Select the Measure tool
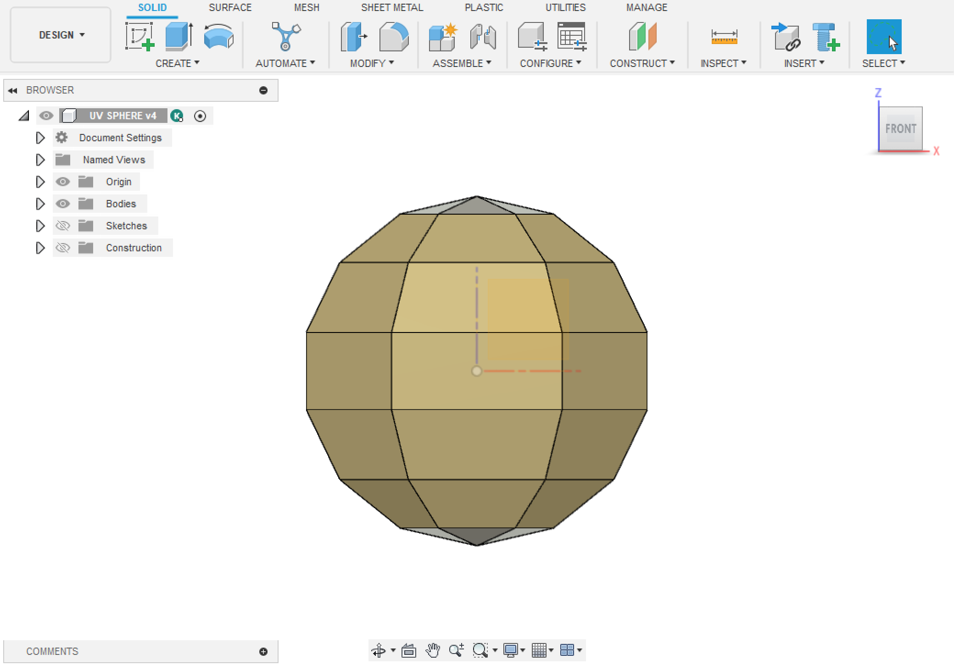The image size is (954, 665). pyautogui.click(x=724, y=36)
